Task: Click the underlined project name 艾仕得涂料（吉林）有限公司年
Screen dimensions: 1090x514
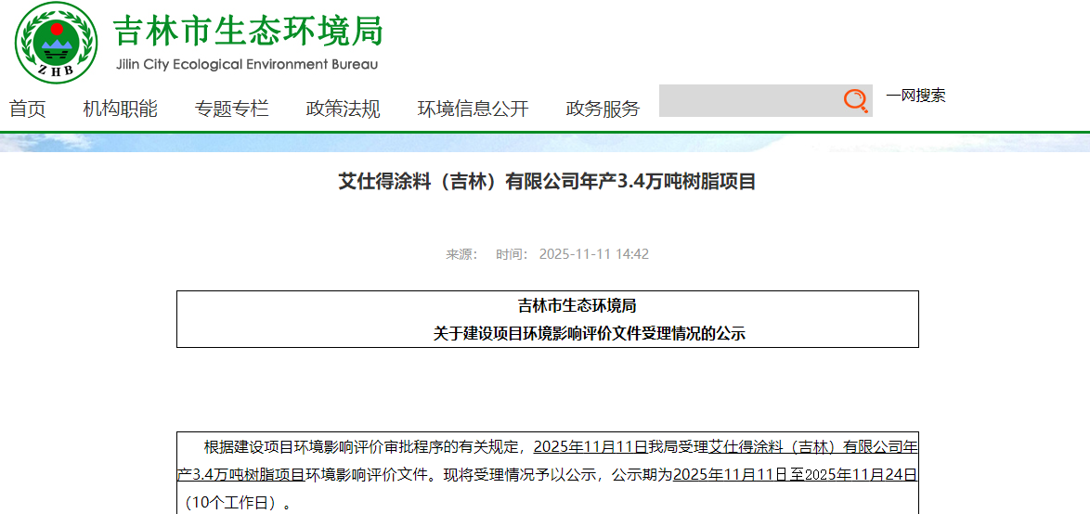Action: 813,447
